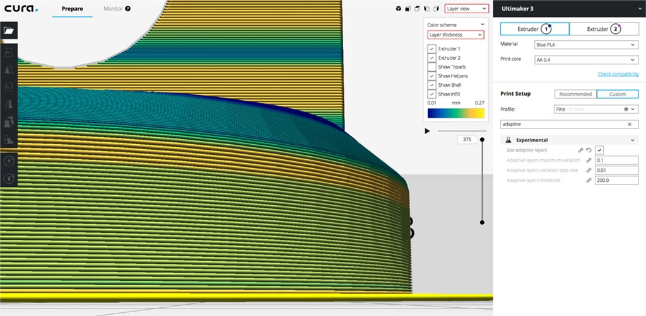Click the Open File folder icon
646x316 pixels.
pos(9,30)
